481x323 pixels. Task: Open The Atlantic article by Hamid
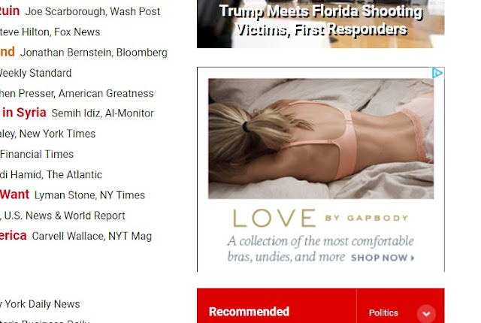click(x=51, y=174)
